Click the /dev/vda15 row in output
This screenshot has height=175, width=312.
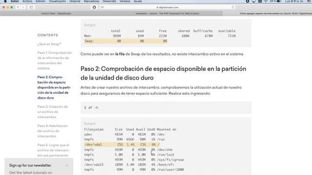(x=129, y=165)
